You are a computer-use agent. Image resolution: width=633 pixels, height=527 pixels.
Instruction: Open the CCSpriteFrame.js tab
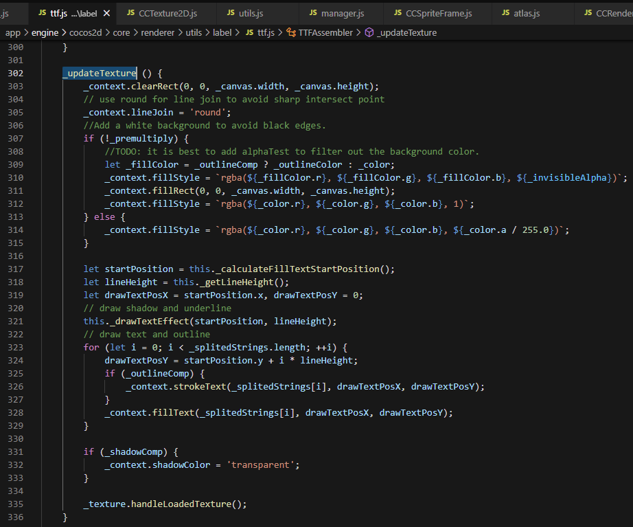point(439,13)
